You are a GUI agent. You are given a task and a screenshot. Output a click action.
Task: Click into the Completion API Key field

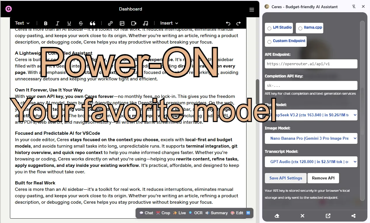point(311,85)
